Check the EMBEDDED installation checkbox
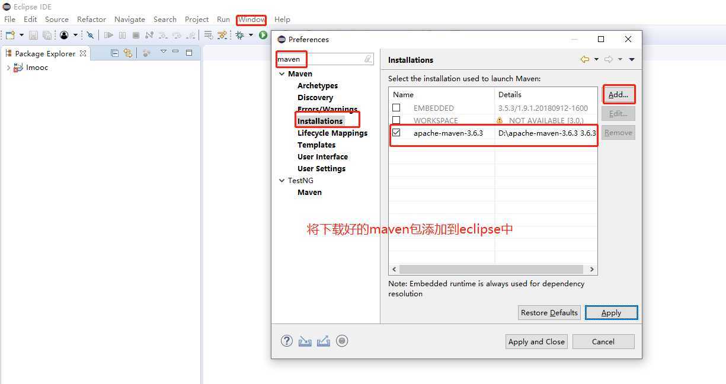726x384 pixels. tap(396, 108)
